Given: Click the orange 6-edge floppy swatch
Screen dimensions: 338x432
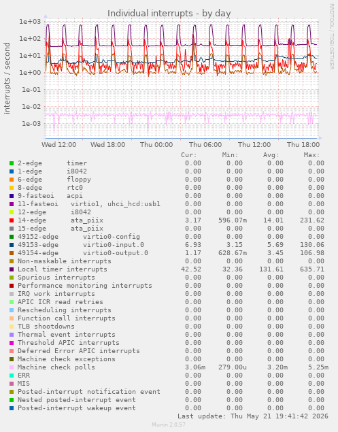Looking at the screenshot, I should [12, 180].
